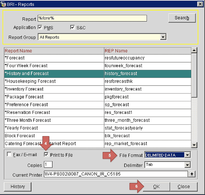Screen dimensions: 205x195
Task: Close the BRI Reports window
Action: click(200, 4)
